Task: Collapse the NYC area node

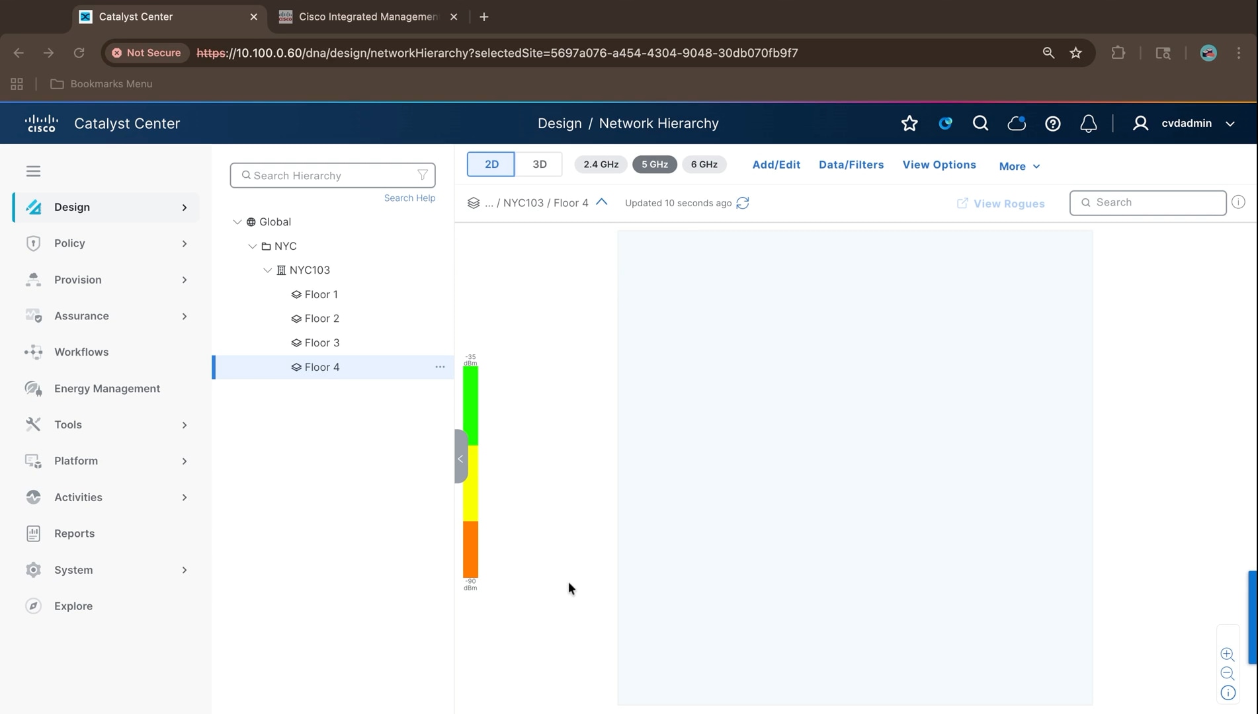Action: [252, 246]
